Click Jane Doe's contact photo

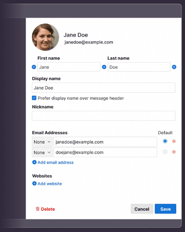(x=46, y=37)
